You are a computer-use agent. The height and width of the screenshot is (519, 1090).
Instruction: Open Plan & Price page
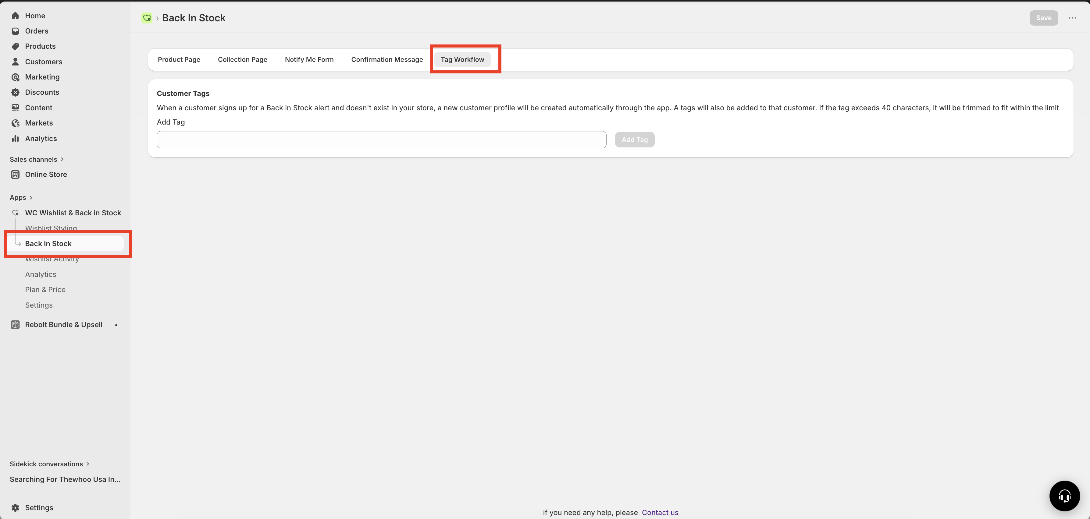(x=45, y=289)
